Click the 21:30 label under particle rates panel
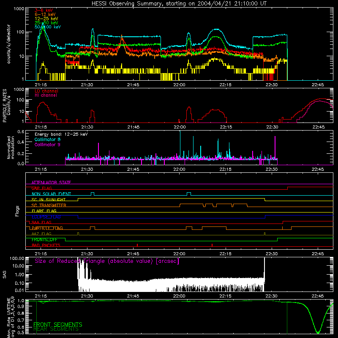This screenshot has height=338, width=338. click(87, 127)
